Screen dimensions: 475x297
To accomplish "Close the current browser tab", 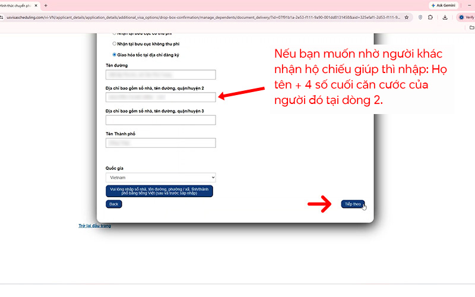I will pos(36,5).
